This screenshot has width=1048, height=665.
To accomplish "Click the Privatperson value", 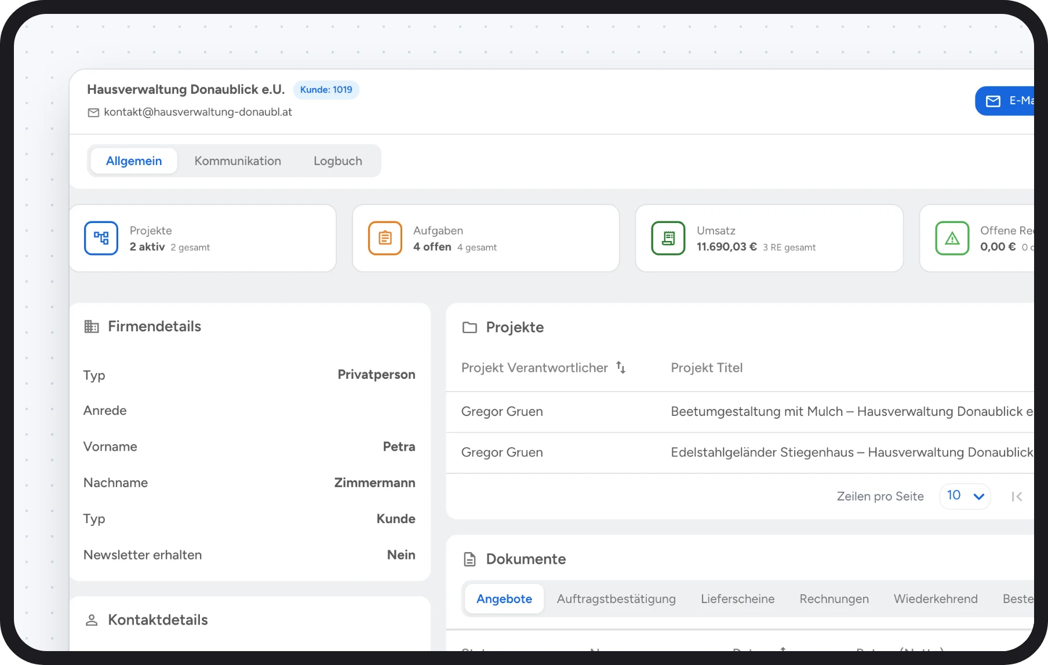I will pos(376,375).
